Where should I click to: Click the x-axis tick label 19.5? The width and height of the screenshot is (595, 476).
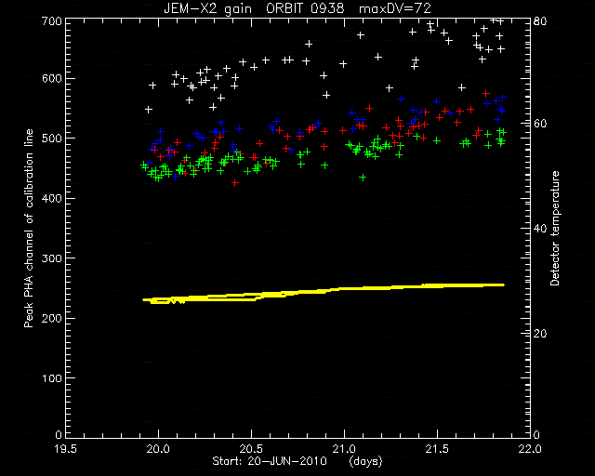[x=65, y=449]
